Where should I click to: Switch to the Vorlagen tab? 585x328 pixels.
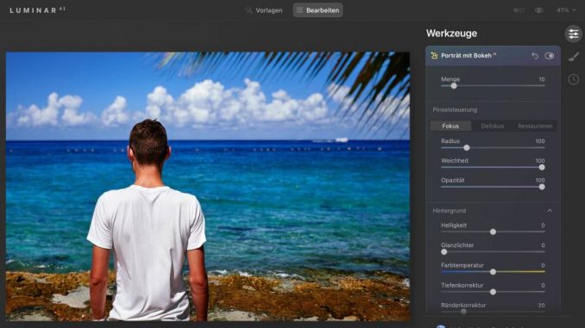click(x=264, y=10)
